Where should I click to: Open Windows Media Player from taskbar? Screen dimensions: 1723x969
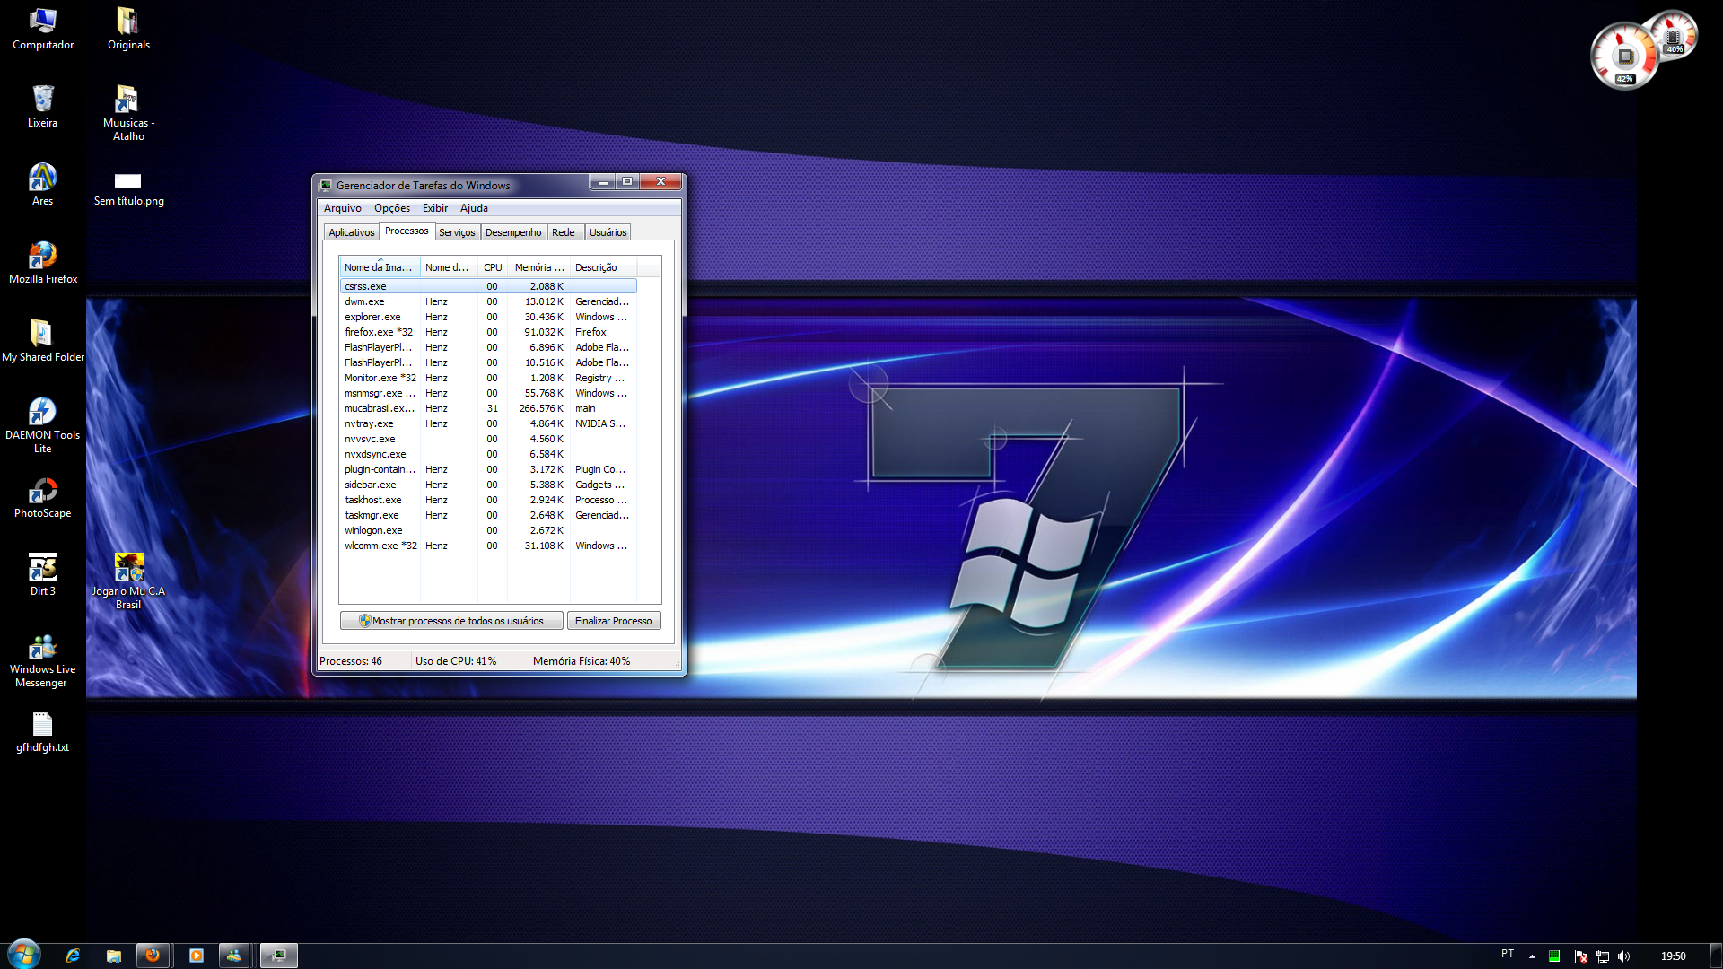[x=197, y=956]
